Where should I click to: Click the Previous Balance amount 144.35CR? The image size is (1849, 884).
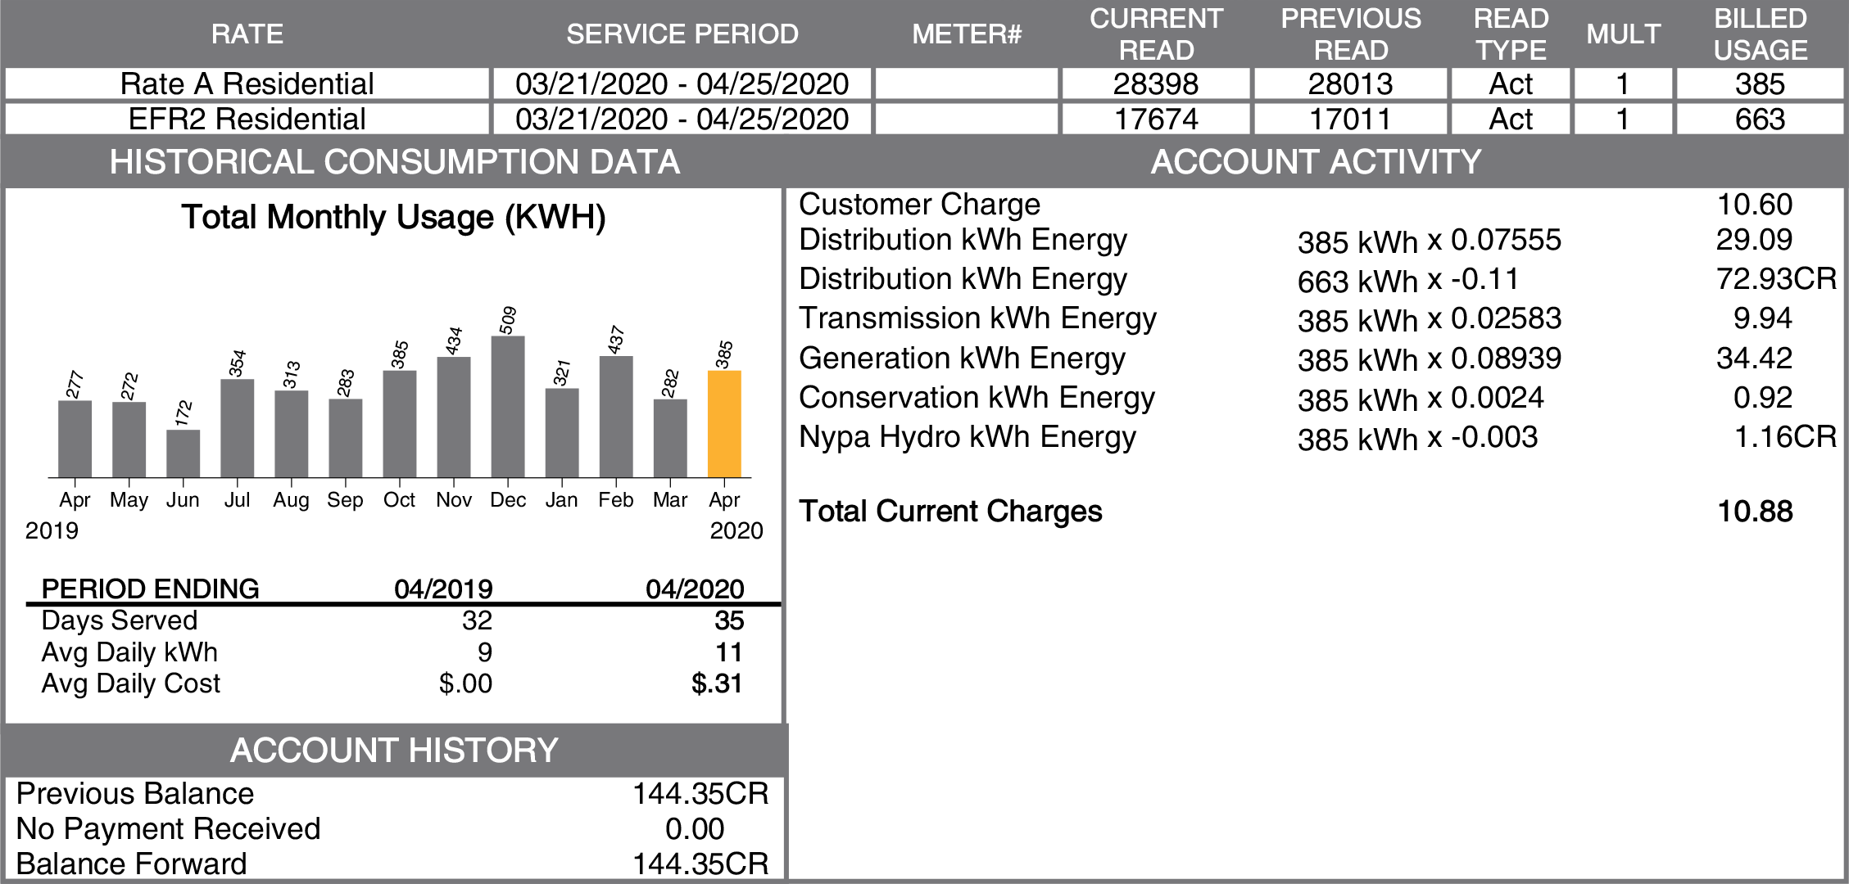click(x=700, y=794)
